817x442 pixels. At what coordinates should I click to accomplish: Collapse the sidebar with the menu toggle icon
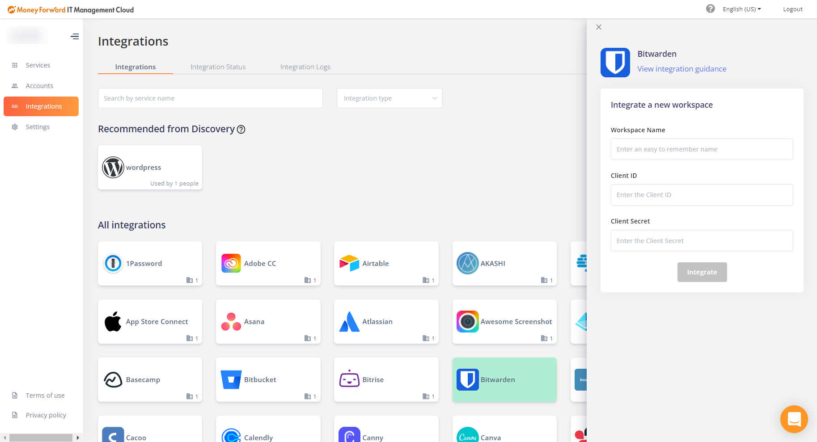[75, 37]
